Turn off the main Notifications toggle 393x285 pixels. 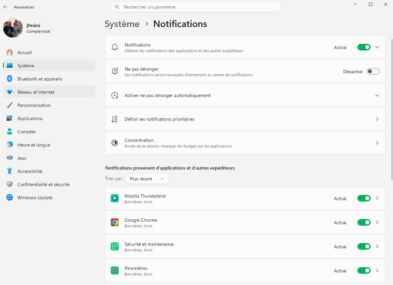coord(364,47)
